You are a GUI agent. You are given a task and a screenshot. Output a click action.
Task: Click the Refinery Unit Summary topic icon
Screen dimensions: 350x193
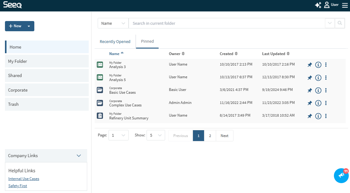(100, 116)
